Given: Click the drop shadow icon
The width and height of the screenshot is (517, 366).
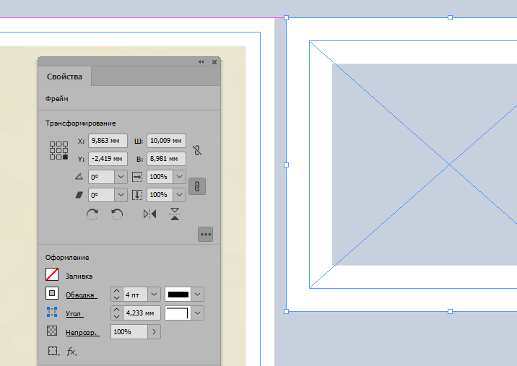Looking at the screenshot, I should coord(53,351).
